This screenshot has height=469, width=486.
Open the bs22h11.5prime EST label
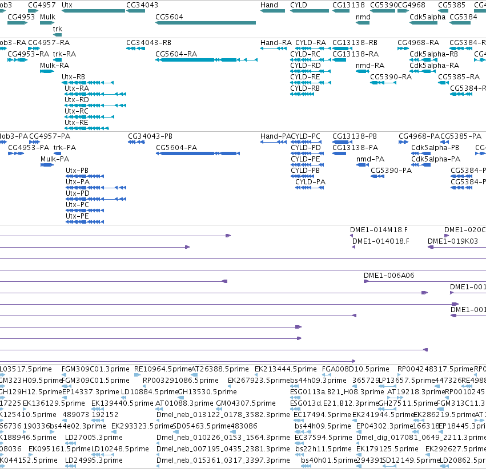(323, 449)
